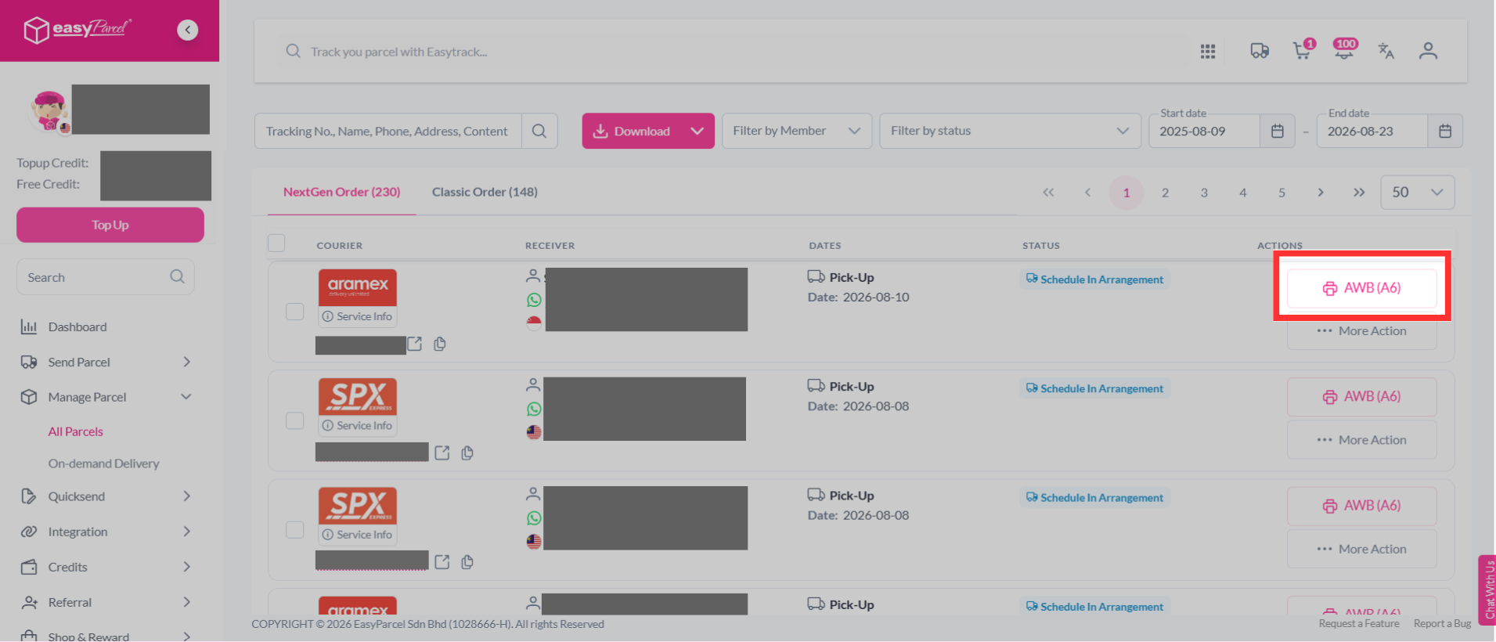The image size is (1496, 642).
Task: Open More Action for second SPX order
Action: click(x=1362, y=549)
